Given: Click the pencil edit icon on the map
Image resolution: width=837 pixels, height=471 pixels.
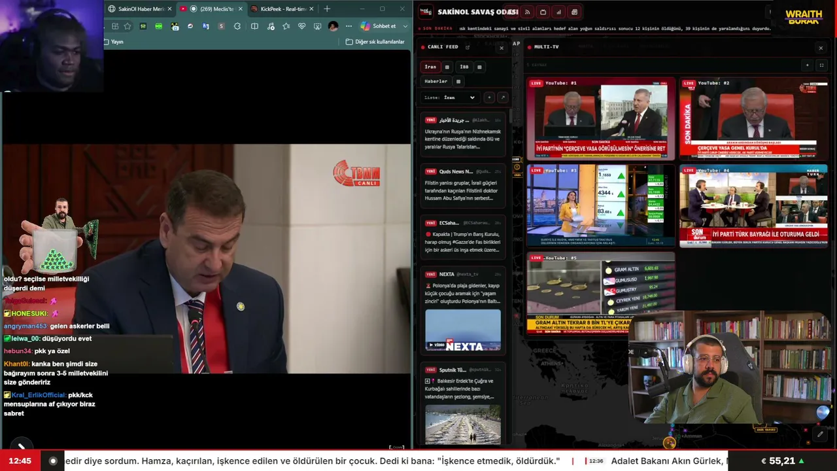Looking at the screenshot, I should tap(820, 434).
